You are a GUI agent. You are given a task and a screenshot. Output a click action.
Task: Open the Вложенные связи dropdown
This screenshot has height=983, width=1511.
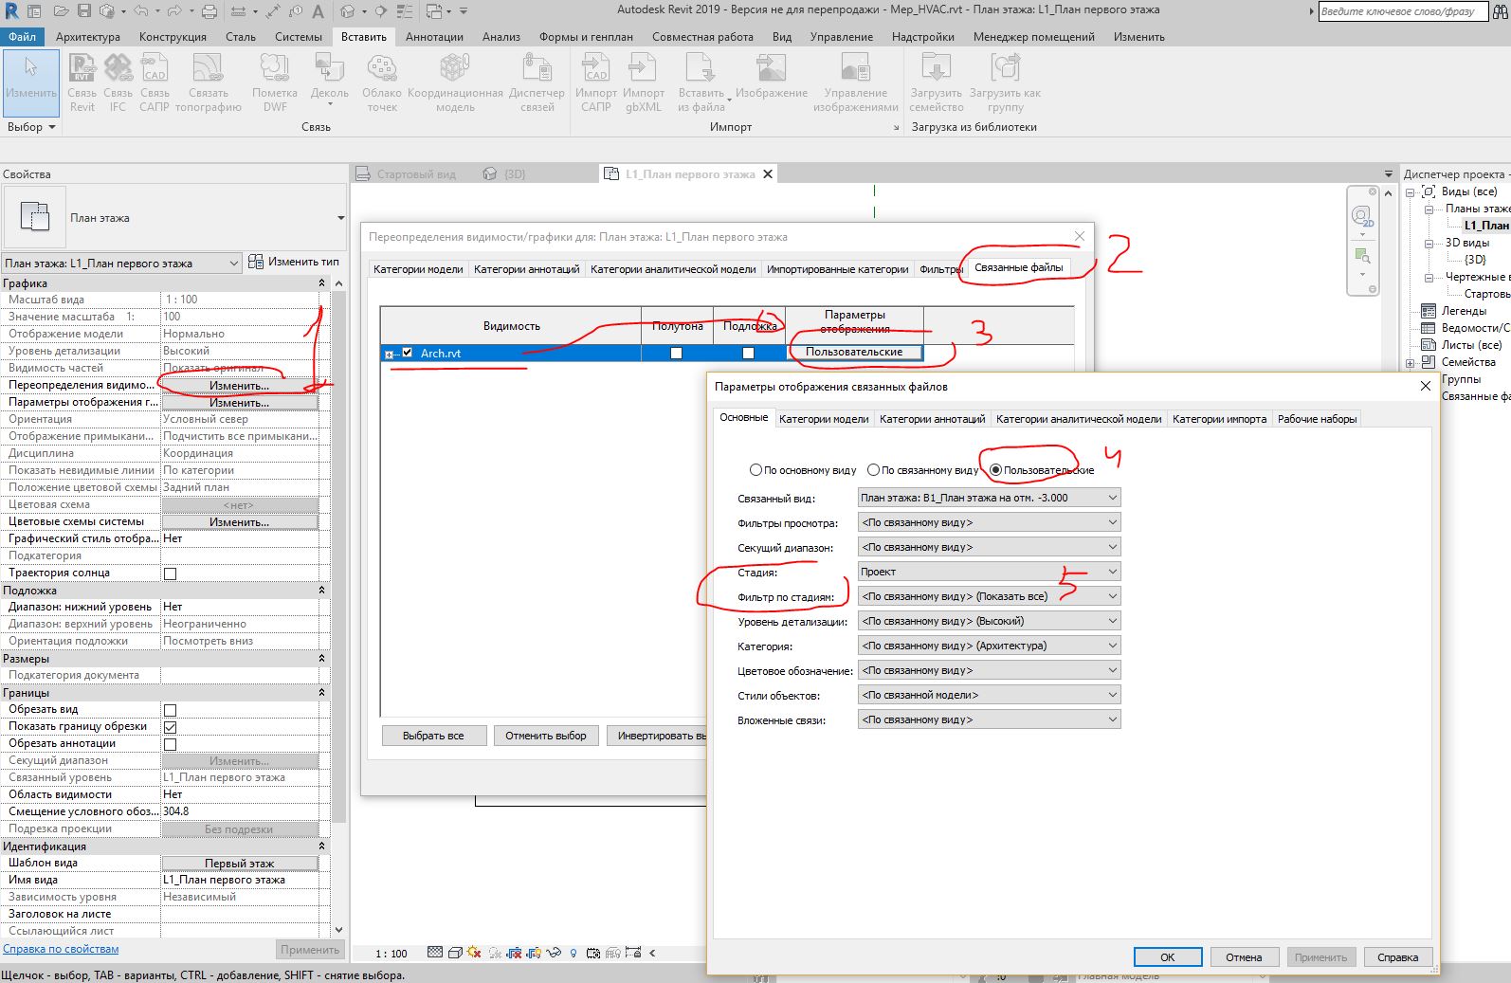[x=989, y=719]
